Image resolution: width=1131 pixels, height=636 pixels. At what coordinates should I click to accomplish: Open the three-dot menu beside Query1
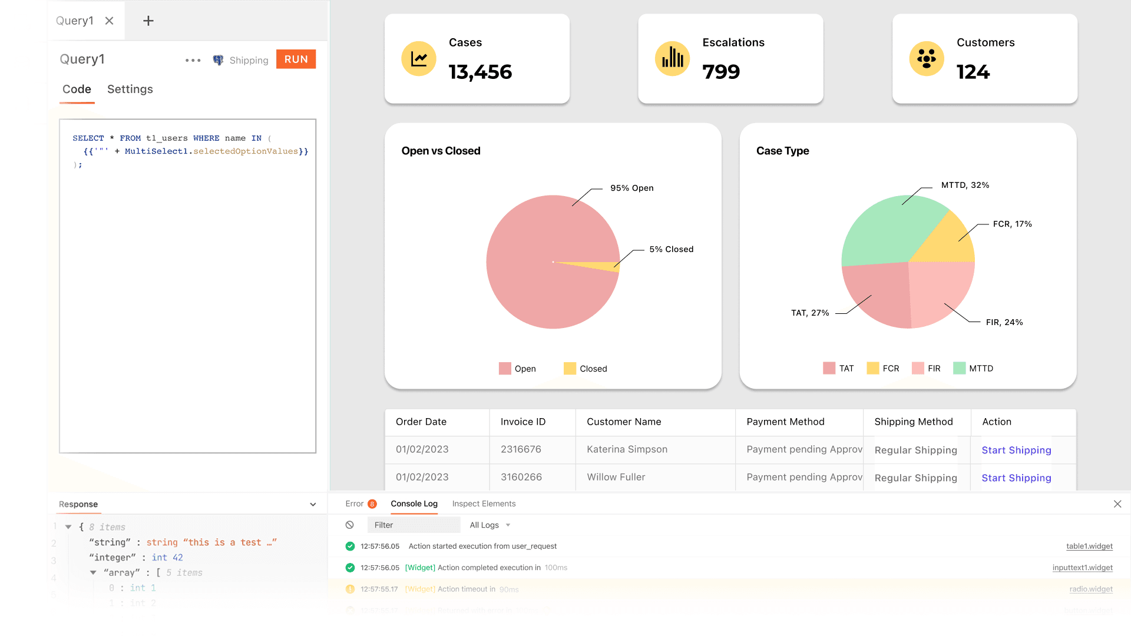(x=193, y=59)
